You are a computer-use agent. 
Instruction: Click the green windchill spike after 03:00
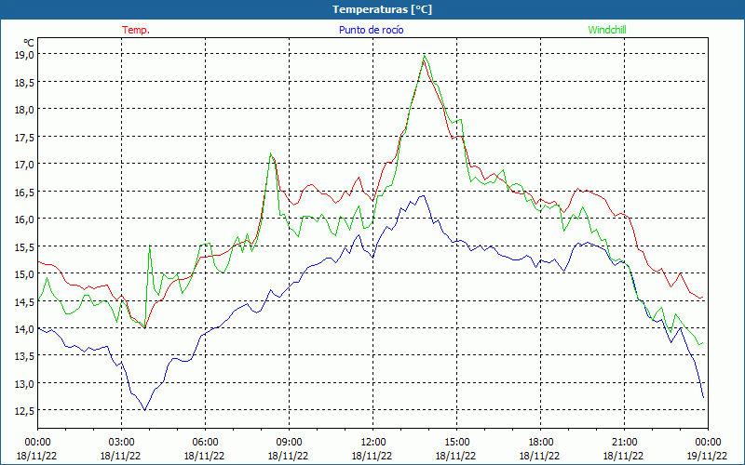click(x=150, y=246)
